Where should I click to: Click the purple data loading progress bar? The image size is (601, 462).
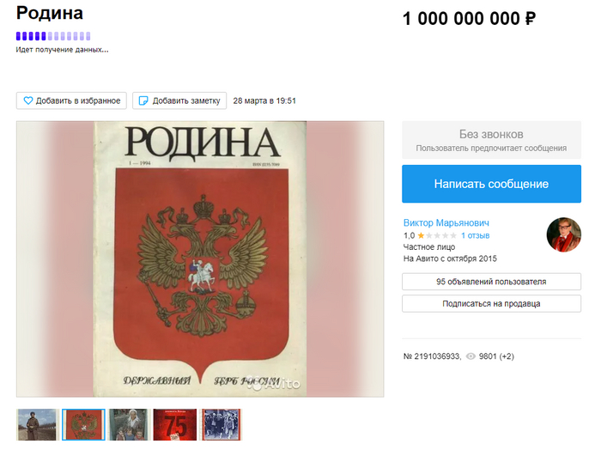pos(53,36)
